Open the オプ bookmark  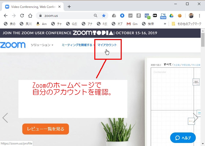point(117,24)
